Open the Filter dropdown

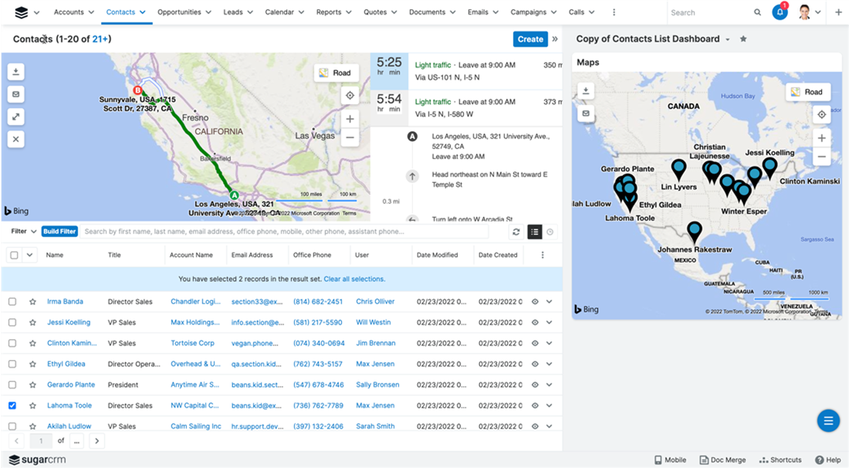coord(22,232)
